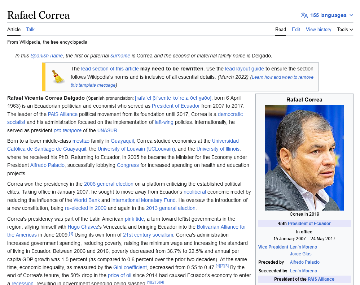The image size is (360, 285).
Task: Click '15 January 2007 – 24 May 2017'
Action: click(x=304, y=238)
